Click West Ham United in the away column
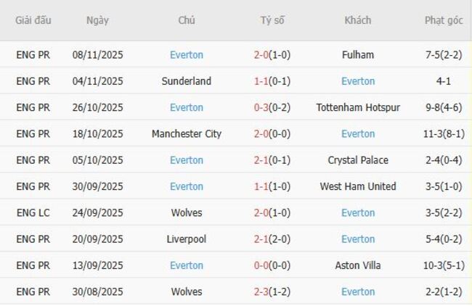The width and height of the screenshot is (472, 306). pyautogui.click(x=358, y=186)
